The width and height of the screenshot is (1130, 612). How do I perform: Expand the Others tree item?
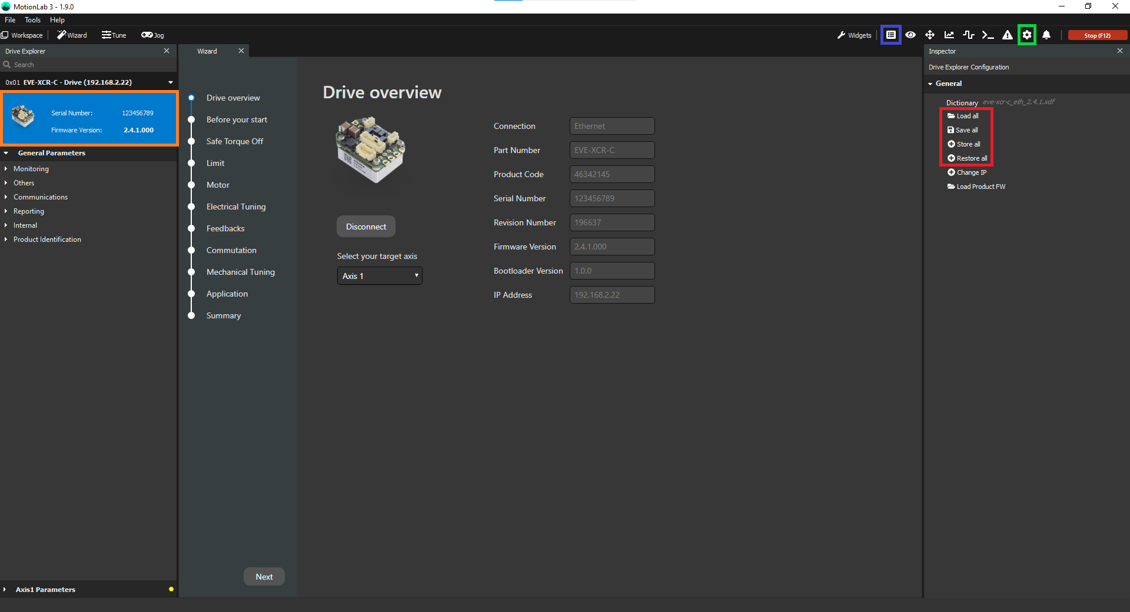point(6,183)
